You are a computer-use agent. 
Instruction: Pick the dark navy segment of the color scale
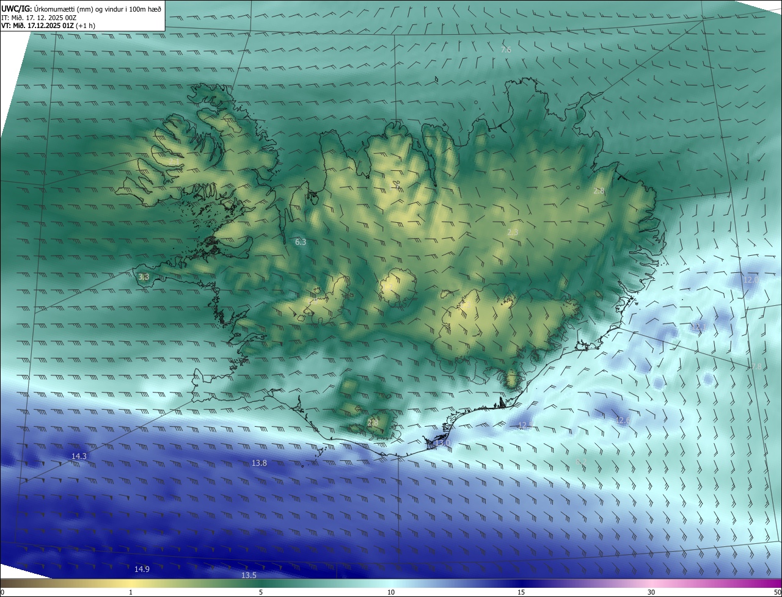point(521,584)
